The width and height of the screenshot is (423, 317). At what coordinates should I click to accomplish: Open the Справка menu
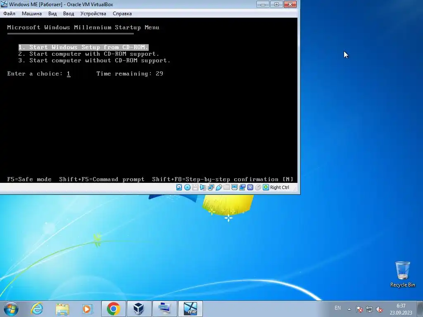[122, 14]
